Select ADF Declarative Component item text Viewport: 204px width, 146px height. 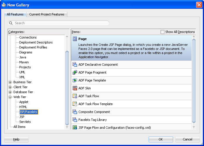tap(98, 65)
